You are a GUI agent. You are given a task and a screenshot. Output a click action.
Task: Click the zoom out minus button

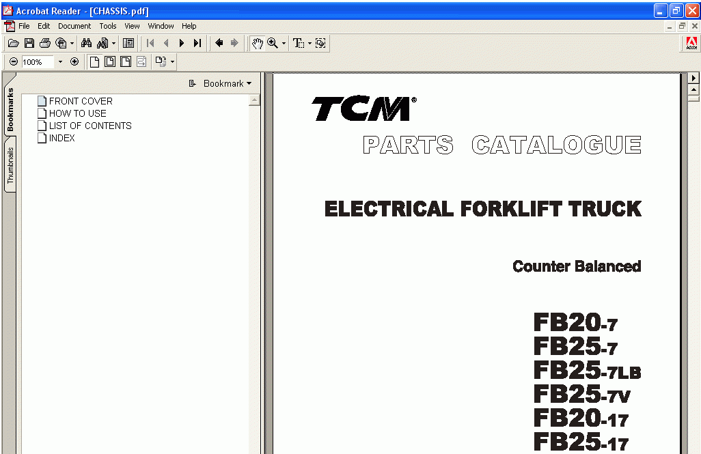[14, 61]
